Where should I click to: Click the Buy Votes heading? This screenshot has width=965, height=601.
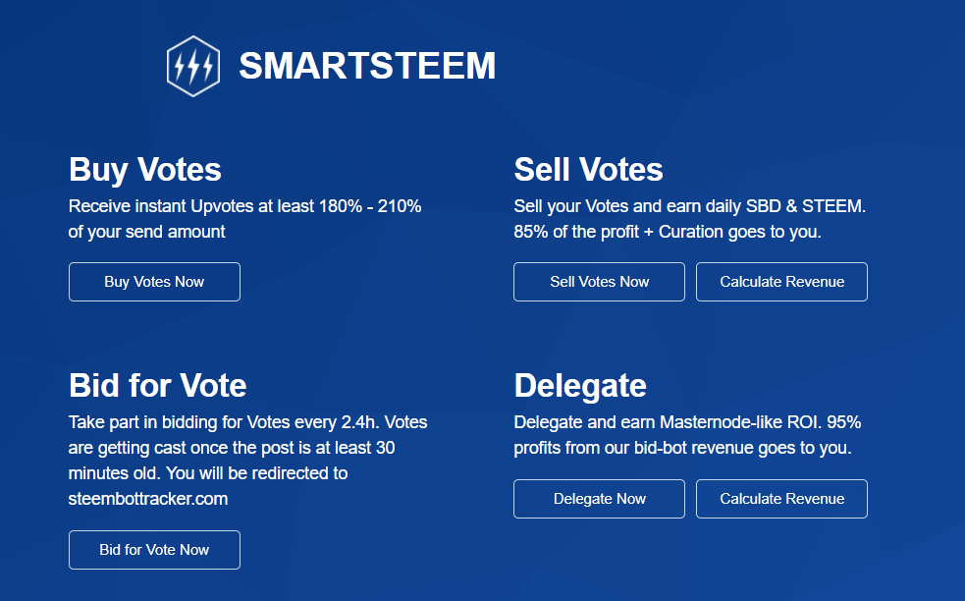coord(145,170)
